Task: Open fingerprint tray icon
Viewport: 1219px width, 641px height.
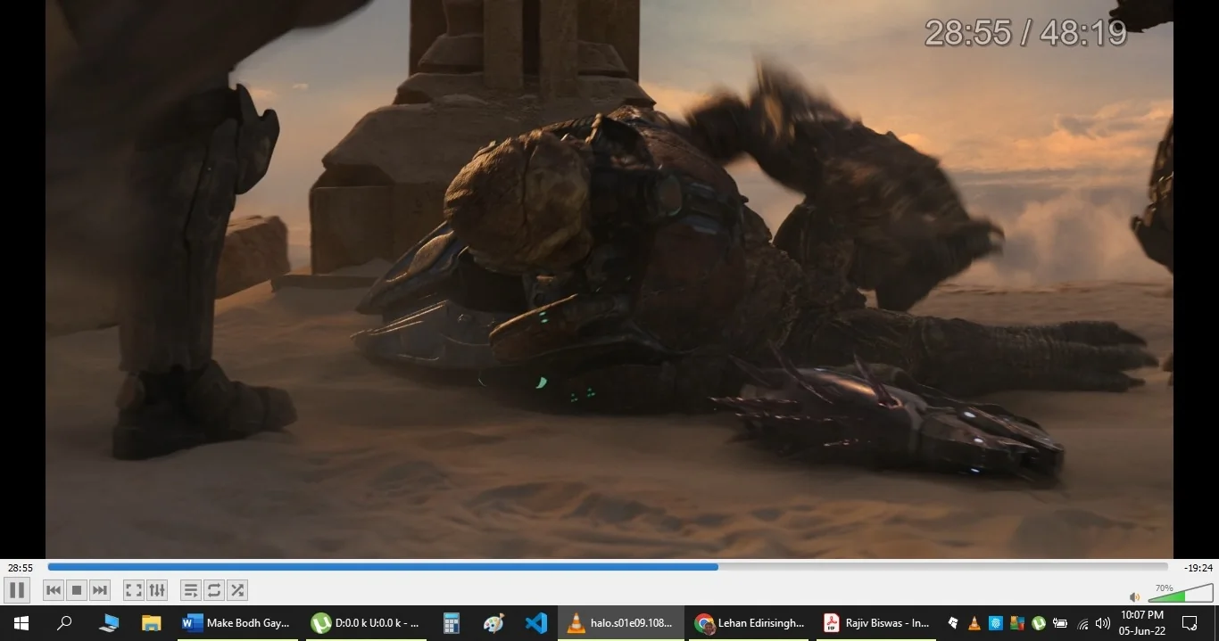Action: (996, 623)
